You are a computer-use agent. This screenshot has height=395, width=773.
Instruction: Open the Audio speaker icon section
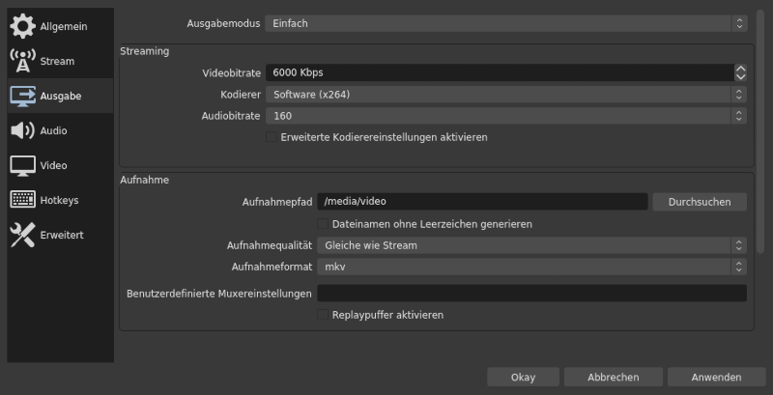point(22,130)
